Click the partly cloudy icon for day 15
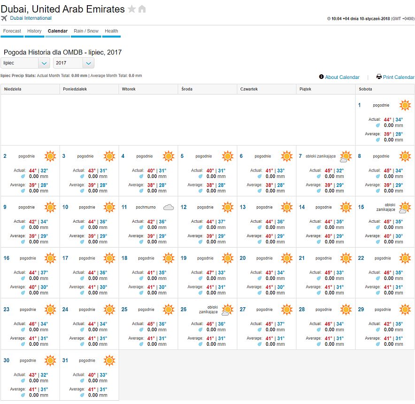 click(x=405, y=207)
